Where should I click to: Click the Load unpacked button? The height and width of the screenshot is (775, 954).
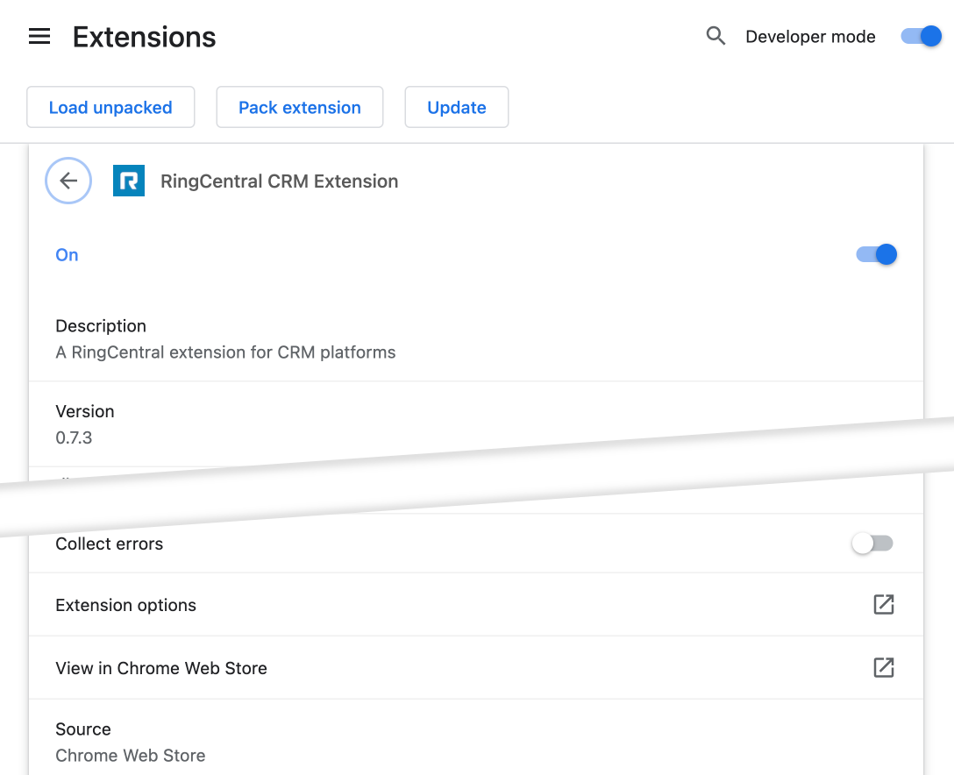pos(110,107)
